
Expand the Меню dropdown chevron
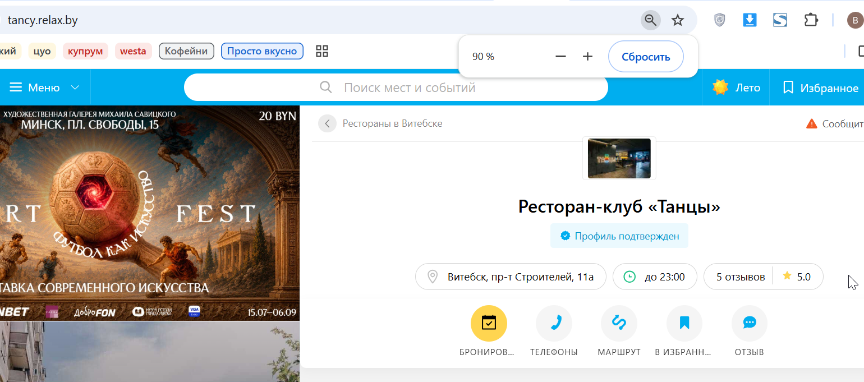pos(75,88)
